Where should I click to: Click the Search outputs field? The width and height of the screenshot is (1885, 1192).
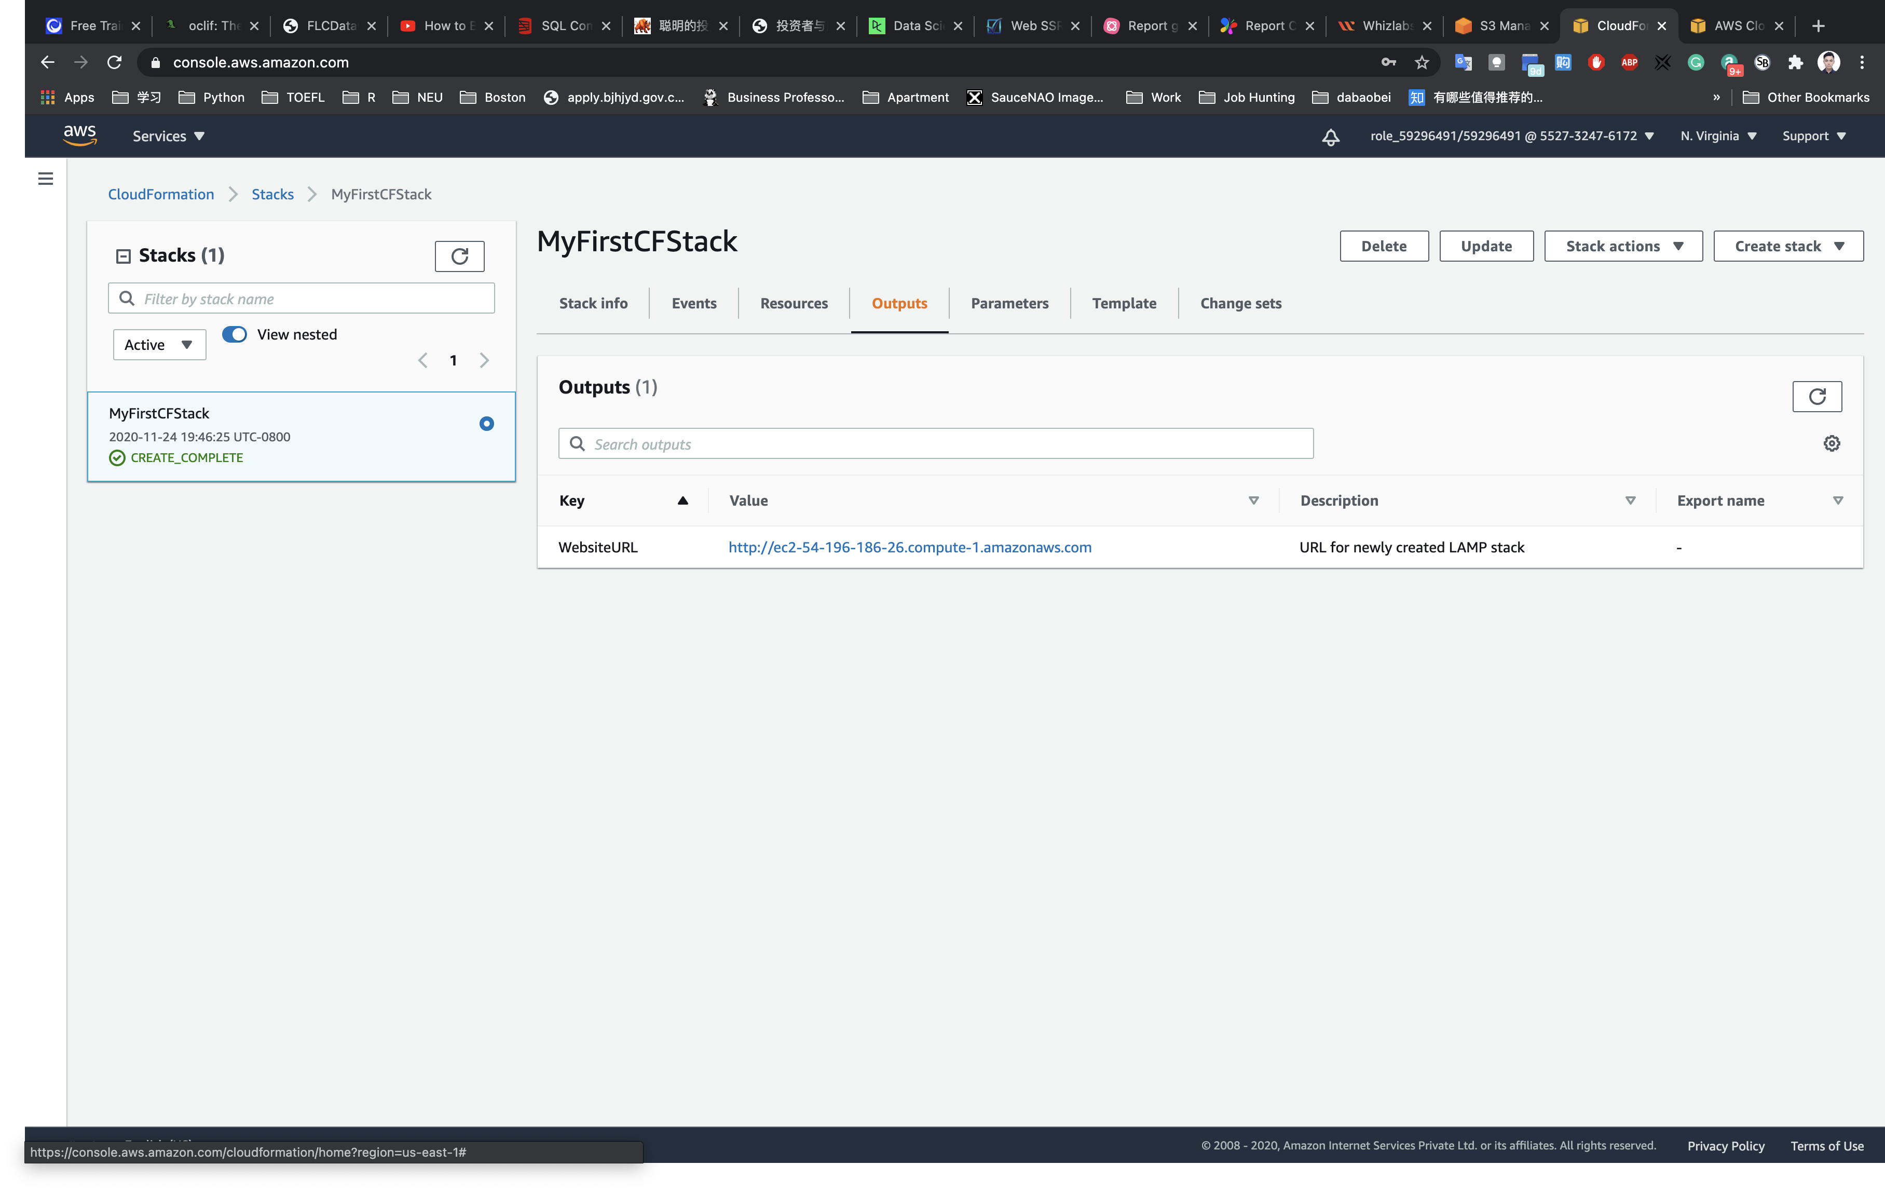click(x=935, y=444)
